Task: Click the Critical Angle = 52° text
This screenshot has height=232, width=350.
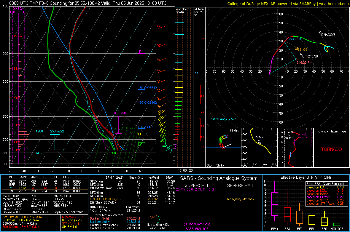Action: point(222,119)
